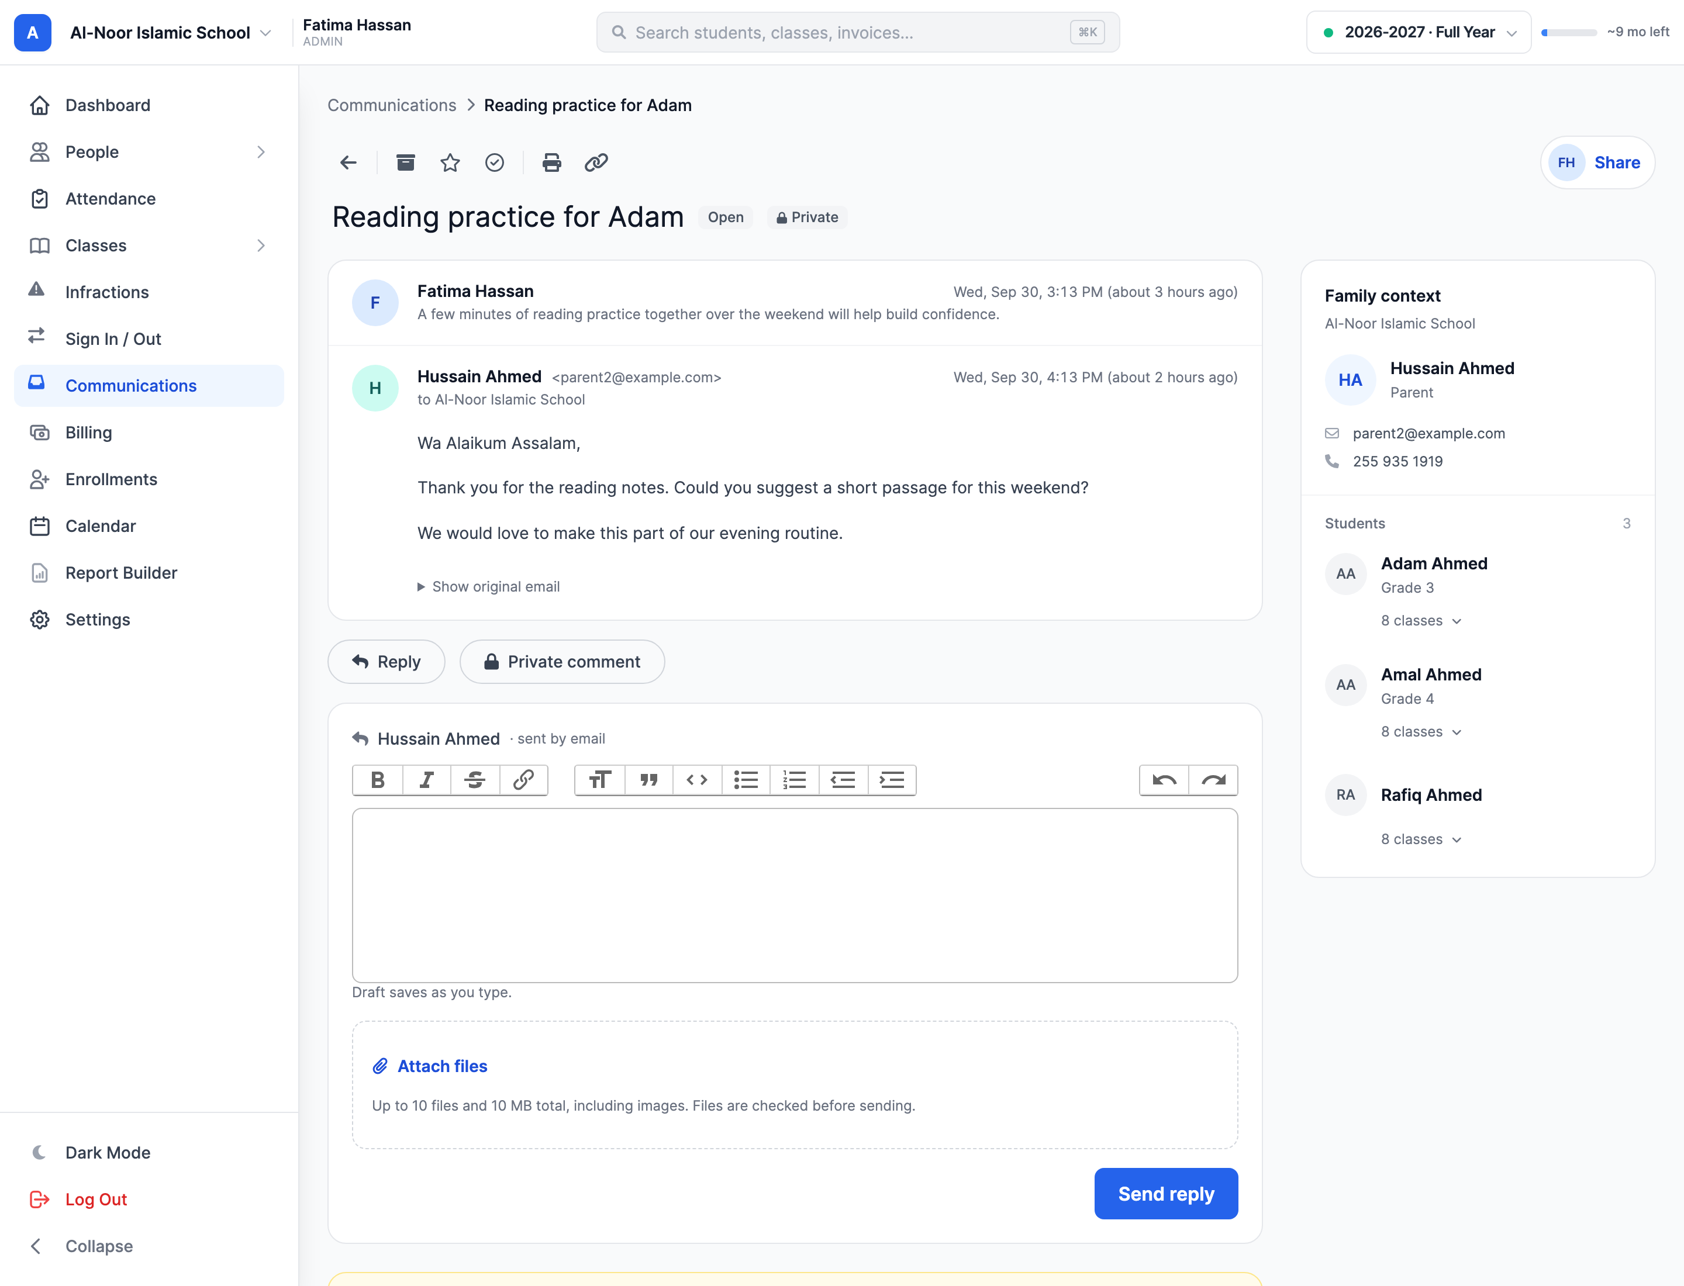Start a numbered list
Image resolution: width=1684 pixels, height=1286 pixels.
coord(794,780)
